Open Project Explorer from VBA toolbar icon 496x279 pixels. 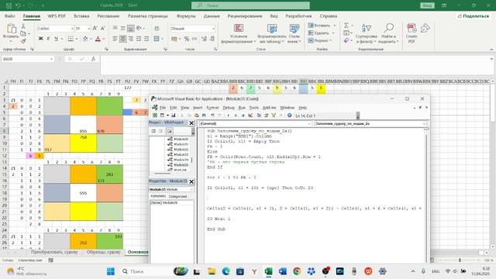tap(259, 115)
